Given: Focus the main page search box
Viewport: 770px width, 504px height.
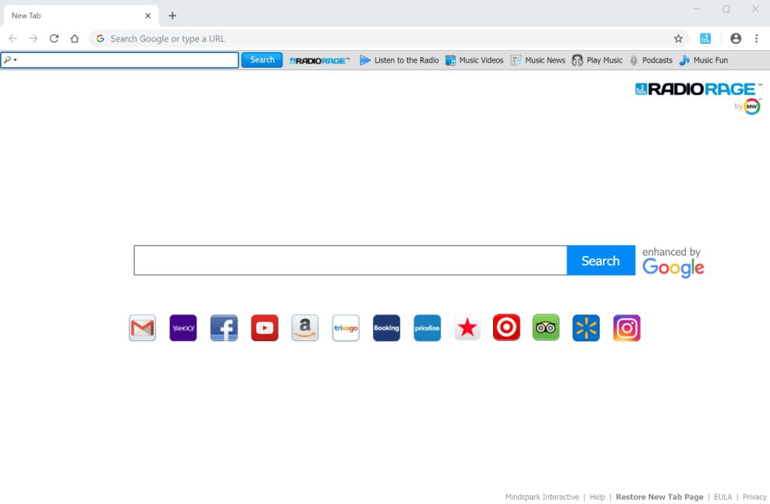Looking at the screenshot, I should 350,261.
